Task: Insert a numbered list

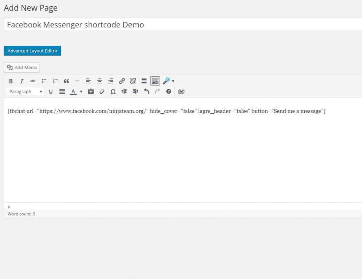Action: click(55, 81)
